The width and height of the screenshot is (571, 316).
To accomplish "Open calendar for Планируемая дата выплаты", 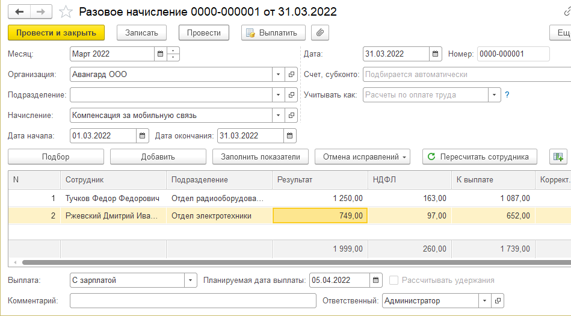I will point(376,280).
